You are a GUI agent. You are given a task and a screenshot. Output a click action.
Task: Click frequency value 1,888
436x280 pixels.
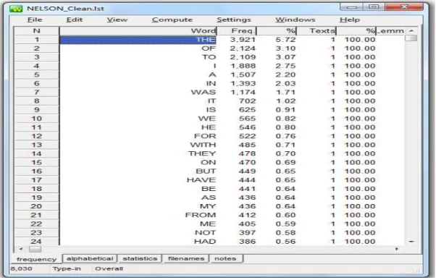point(243,66)
